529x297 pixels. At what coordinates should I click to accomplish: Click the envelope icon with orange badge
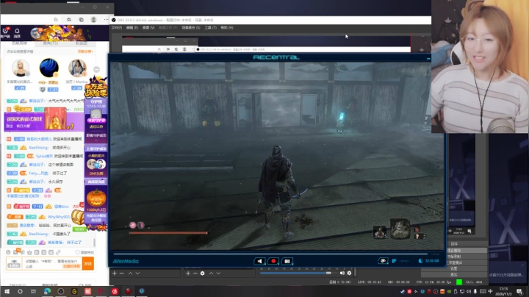[x=16, y=251]
